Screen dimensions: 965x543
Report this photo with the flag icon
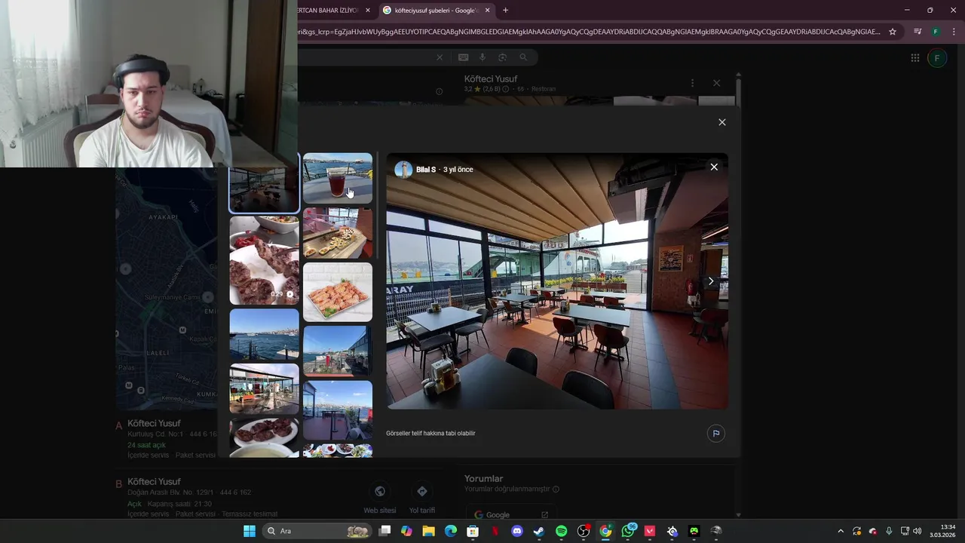pos(715,433)
